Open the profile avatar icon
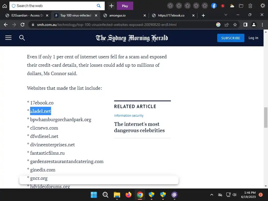 coord(254,25)
